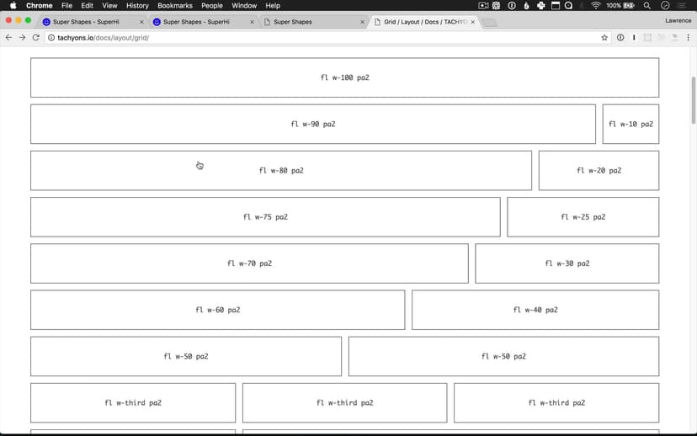Click the Lawrence profile button
The image size is (697, 436).
click(678, 20)
